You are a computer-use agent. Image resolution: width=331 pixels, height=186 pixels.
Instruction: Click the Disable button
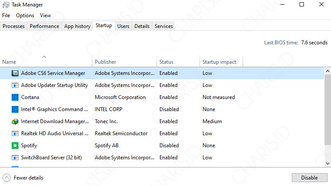(x=309, y=177)
